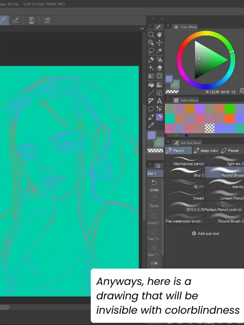Open the deep water sub tool tab

pos(206,150)
